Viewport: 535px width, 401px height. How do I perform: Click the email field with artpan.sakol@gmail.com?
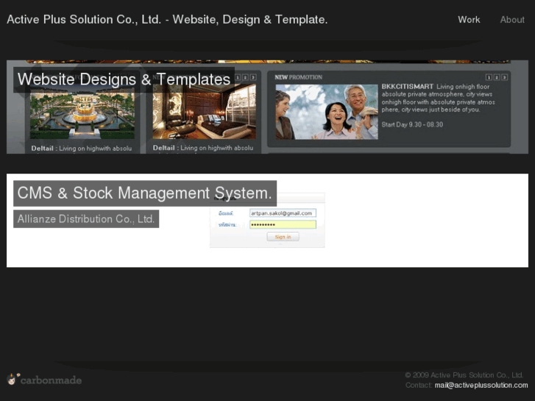283,213
